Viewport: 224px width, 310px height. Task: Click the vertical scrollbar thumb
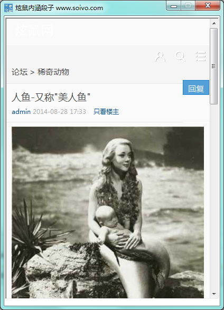[214, 66]
